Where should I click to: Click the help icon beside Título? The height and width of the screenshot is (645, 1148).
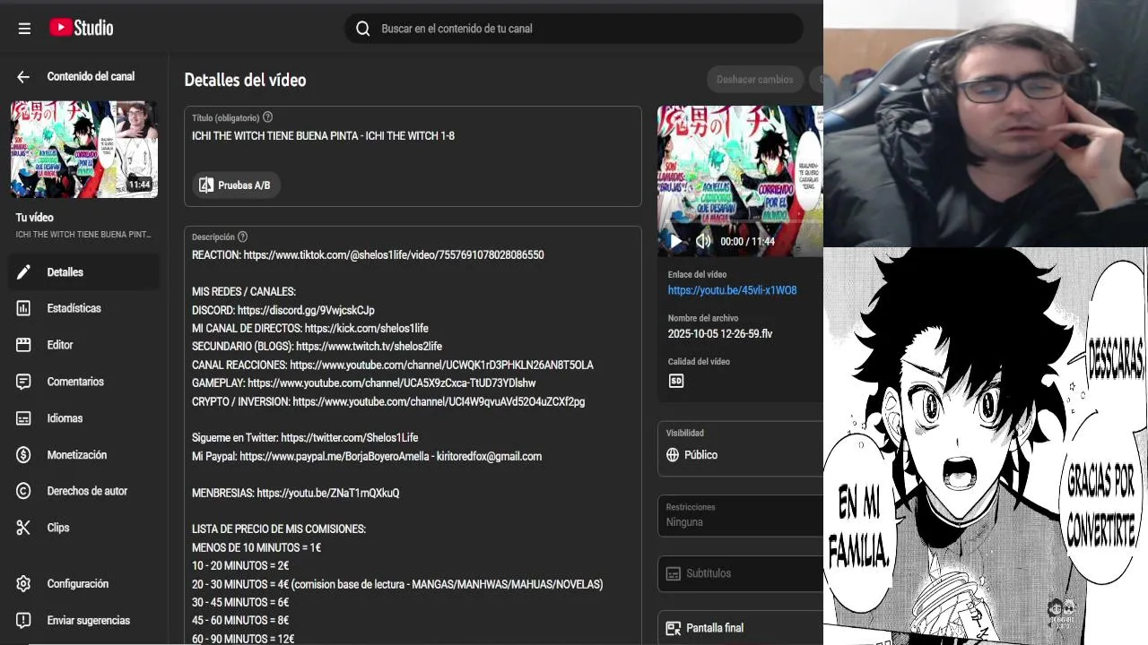(x=267, y=117)
